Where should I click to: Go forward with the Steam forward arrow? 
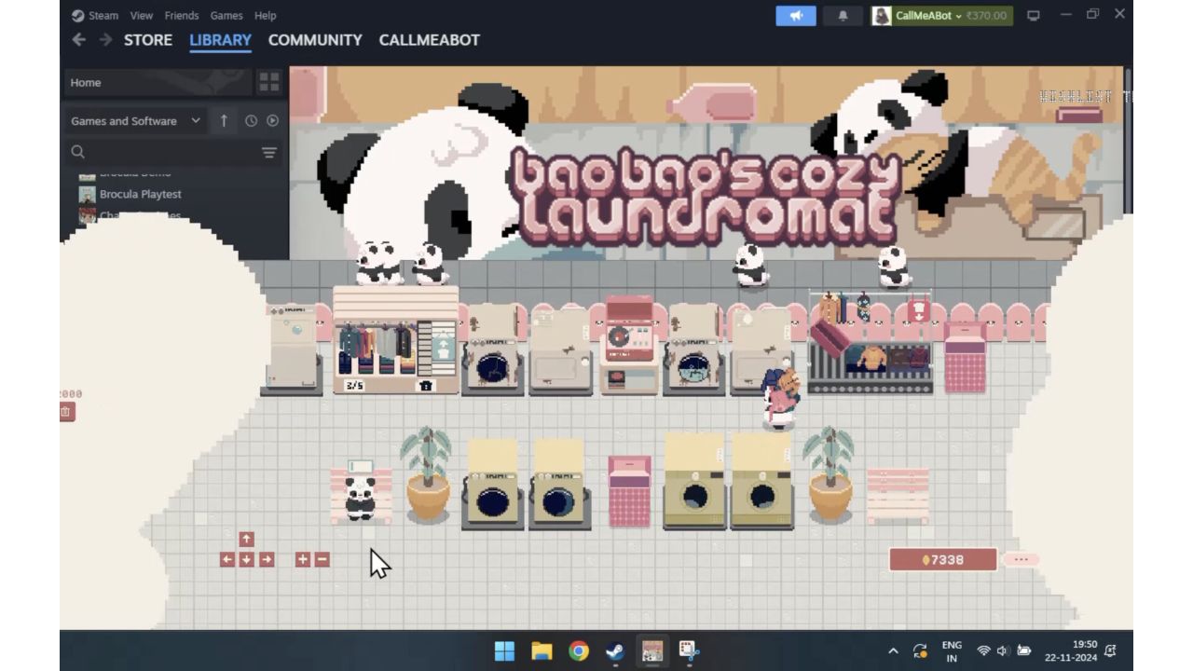click(x=105, y=40)
